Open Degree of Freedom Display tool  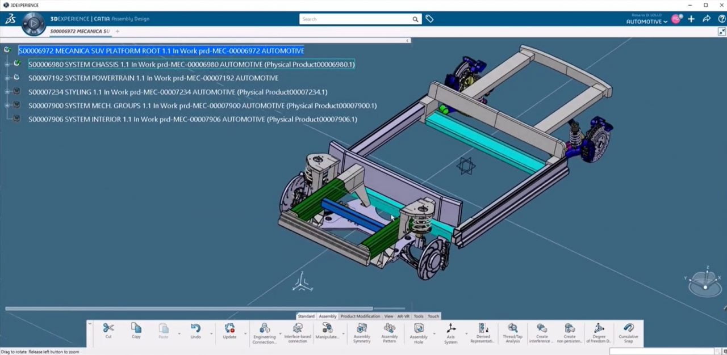599,328
